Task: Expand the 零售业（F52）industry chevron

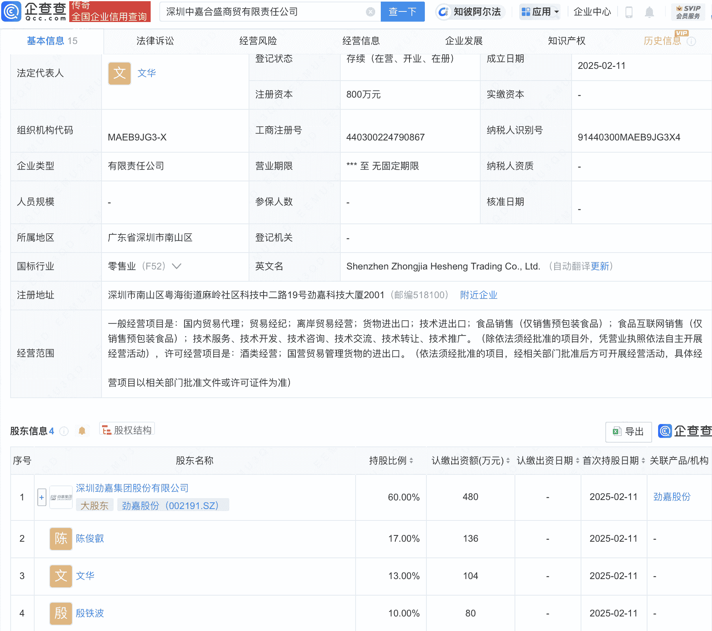Action: pos(177,266)
